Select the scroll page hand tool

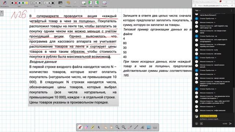(111, 127)
